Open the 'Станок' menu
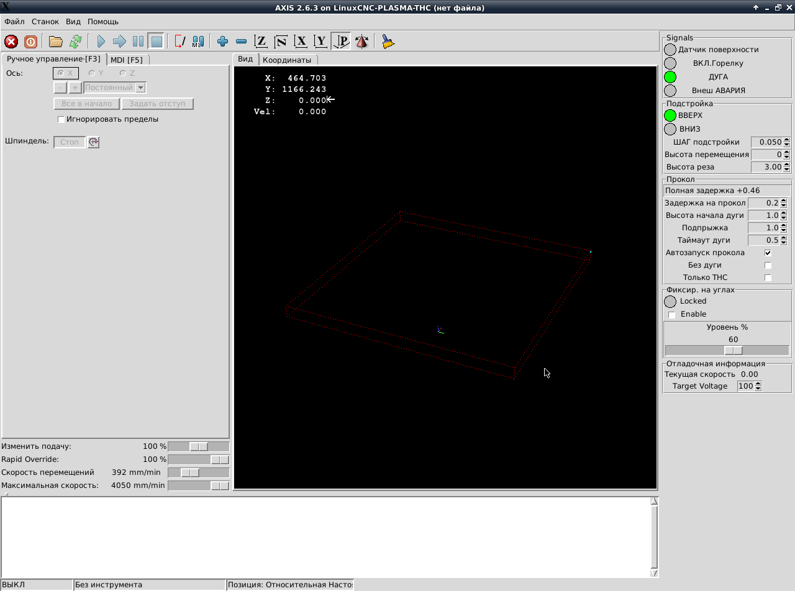 [45, 22]
